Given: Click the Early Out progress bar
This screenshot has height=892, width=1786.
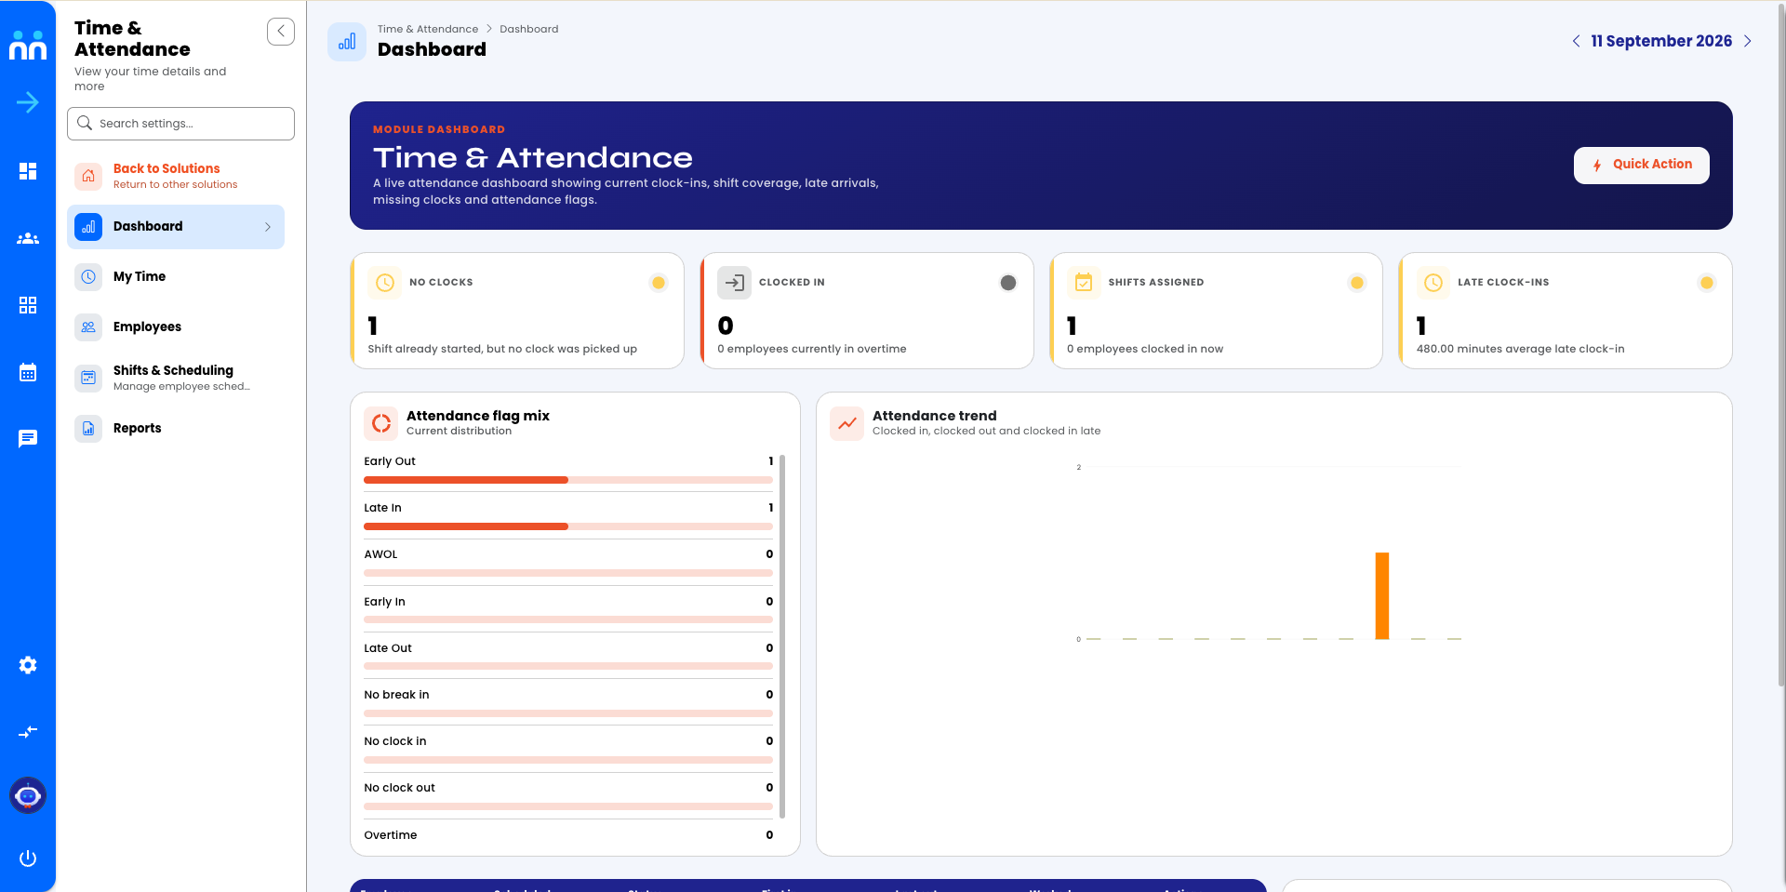Looking at the screenshot, I should (568, 480).
